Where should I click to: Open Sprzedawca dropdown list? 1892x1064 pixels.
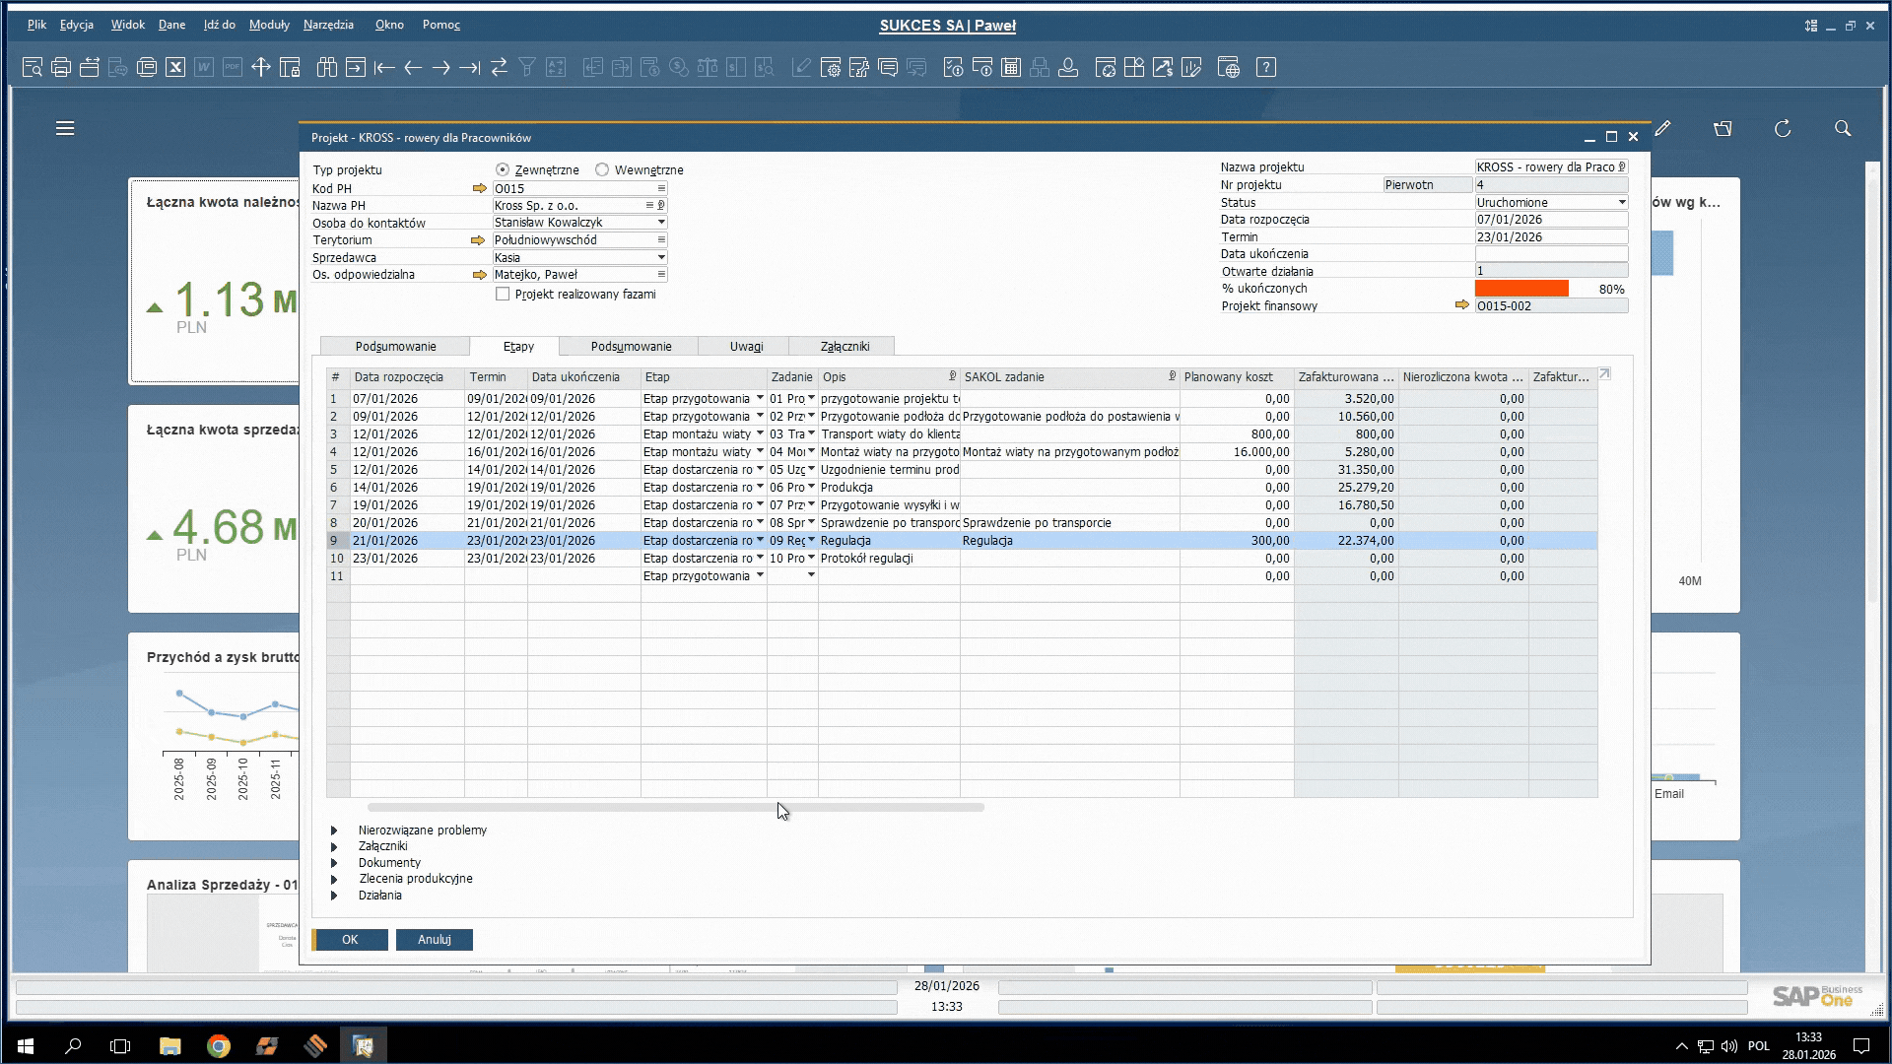661,257
